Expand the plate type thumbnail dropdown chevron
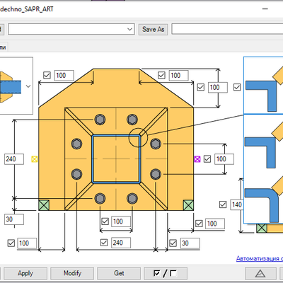 (x=28, y=86)
